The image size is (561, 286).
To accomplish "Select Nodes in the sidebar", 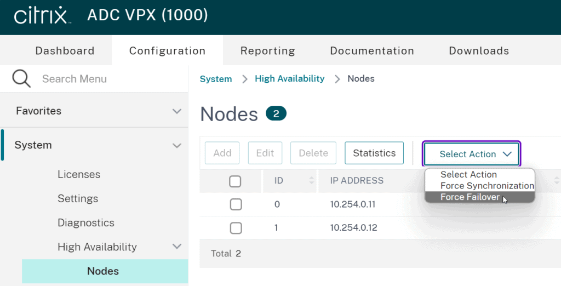I will (x=105, y=271).
